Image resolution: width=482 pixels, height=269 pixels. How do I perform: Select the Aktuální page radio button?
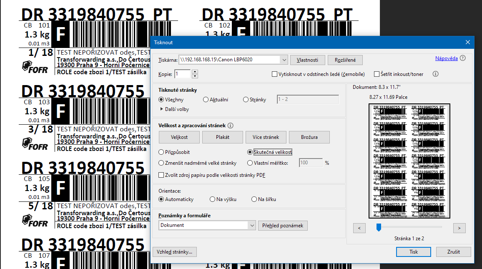(x=206, y=100)
